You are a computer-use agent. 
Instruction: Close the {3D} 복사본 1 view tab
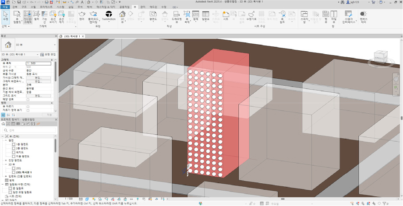(x=83, y=36)
